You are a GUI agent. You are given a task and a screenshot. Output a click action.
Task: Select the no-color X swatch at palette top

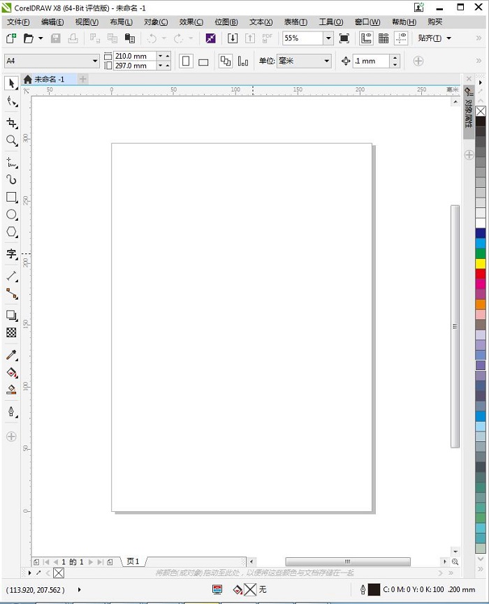(x=481, y=111)
